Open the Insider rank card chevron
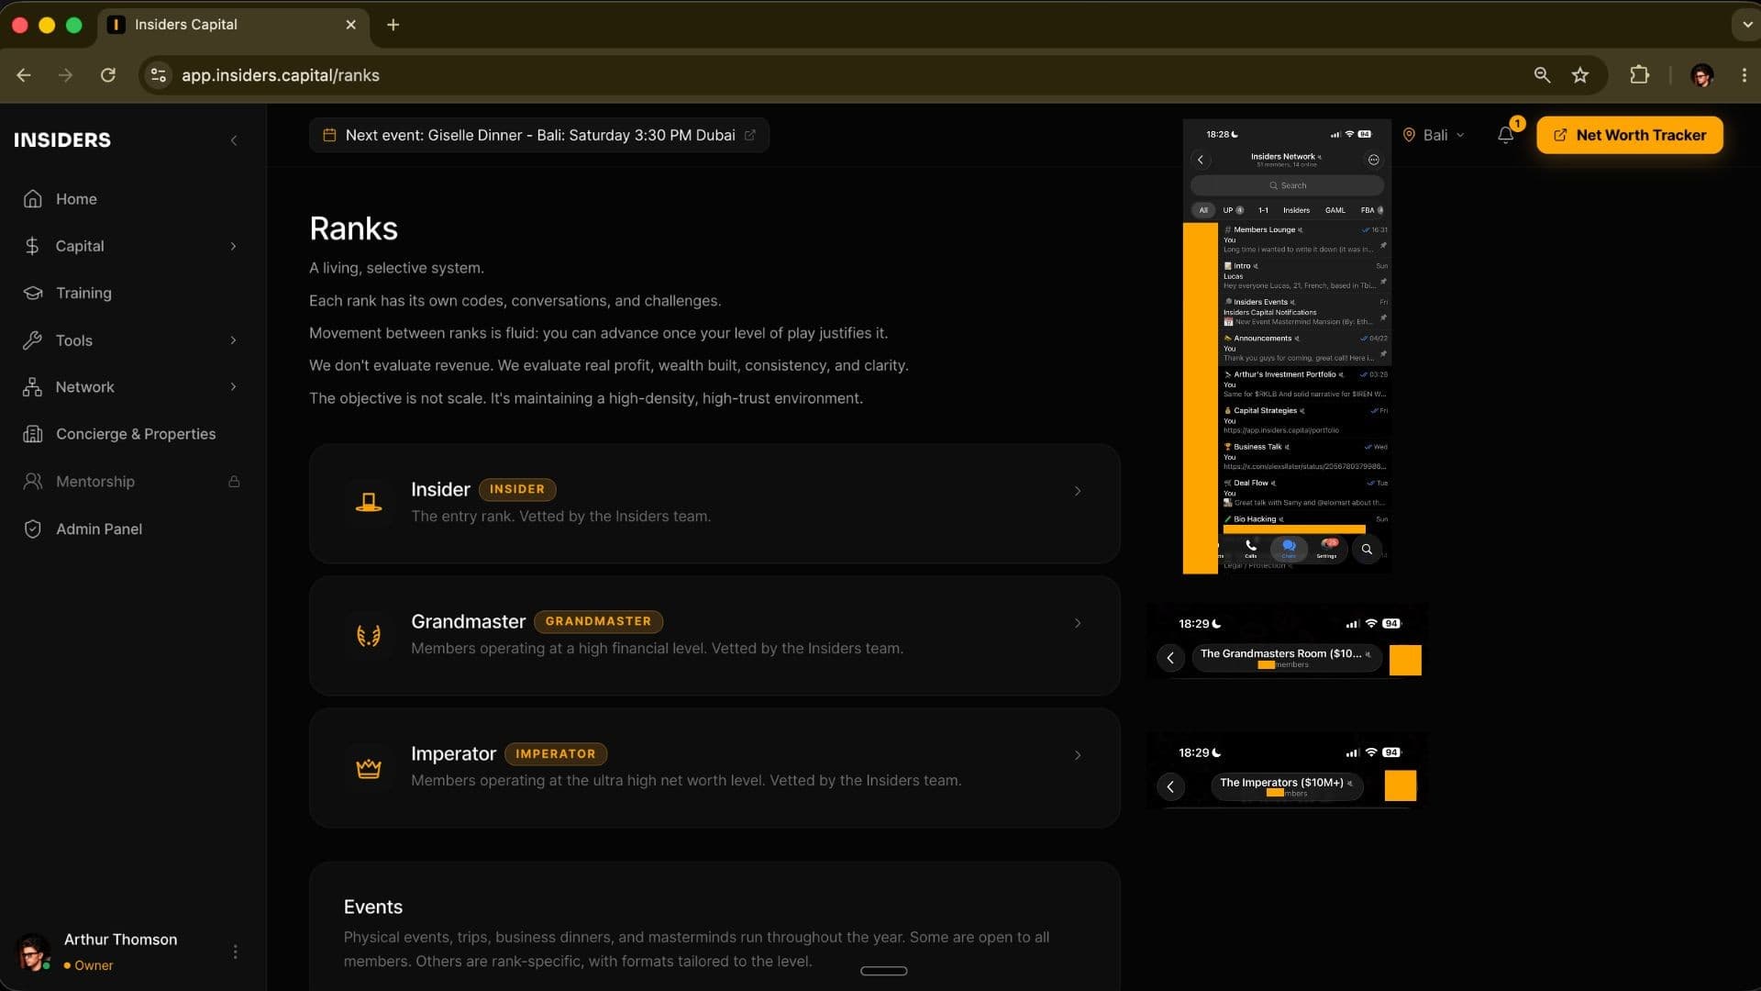This screenshot has width=1761, height=991. point(1078,491)
